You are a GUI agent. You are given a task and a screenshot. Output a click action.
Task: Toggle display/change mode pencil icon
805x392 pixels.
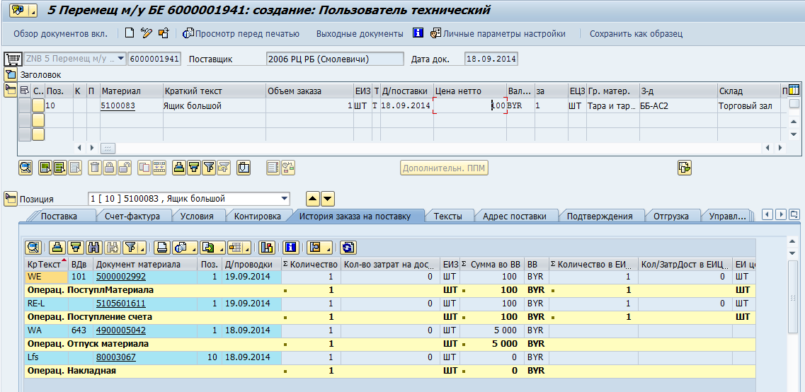[147, 33]
